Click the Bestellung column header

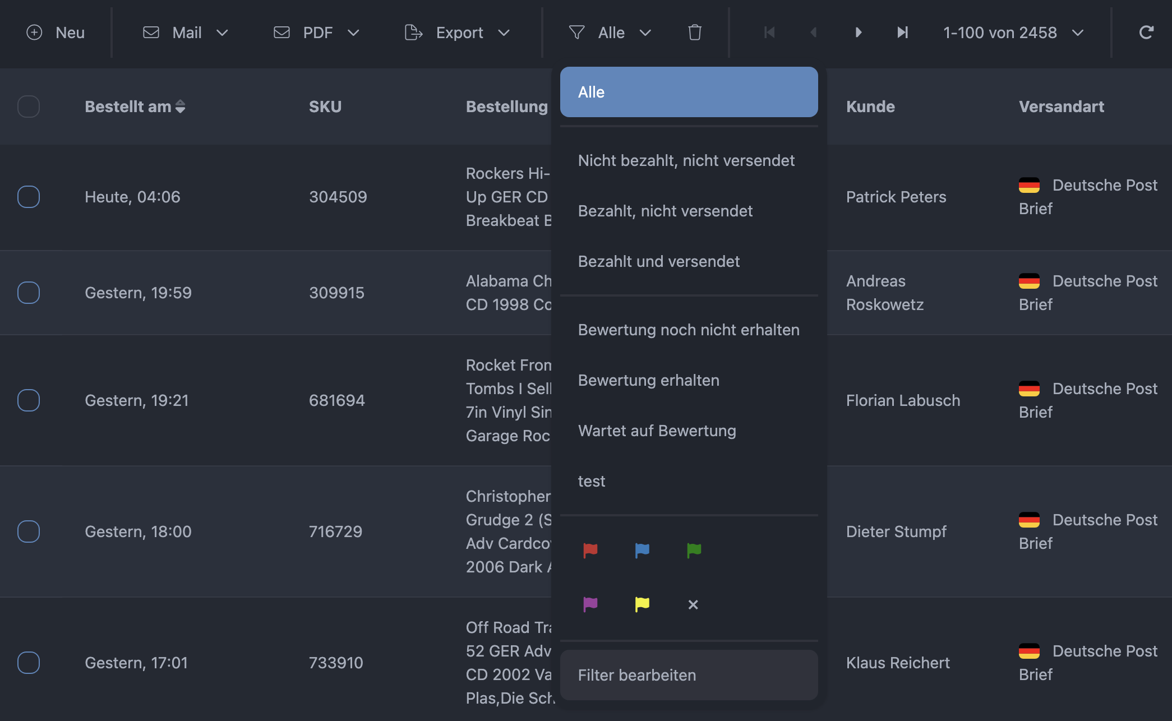click(507, 107)
